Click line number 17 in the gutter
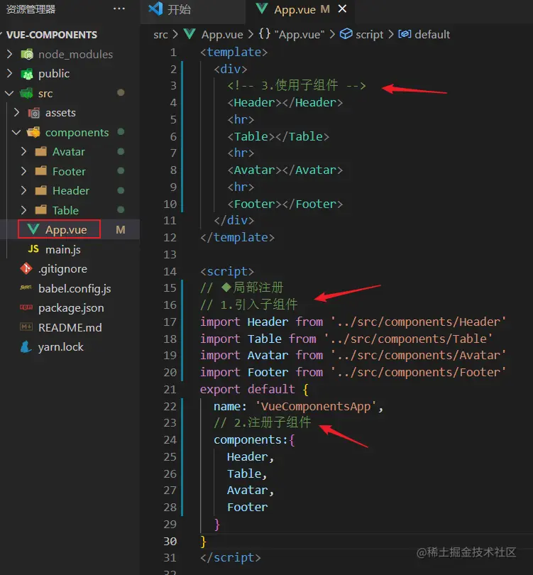The width and height of the screenshot is (533, 575). pos(170,322)
